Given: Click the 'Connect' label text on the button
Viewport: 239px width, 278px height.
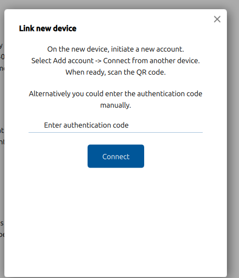Looking at the screenshot, I should click(116, 157).
